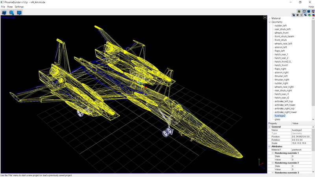
Task: Open the File menu
Action: (x=3, y=7)
